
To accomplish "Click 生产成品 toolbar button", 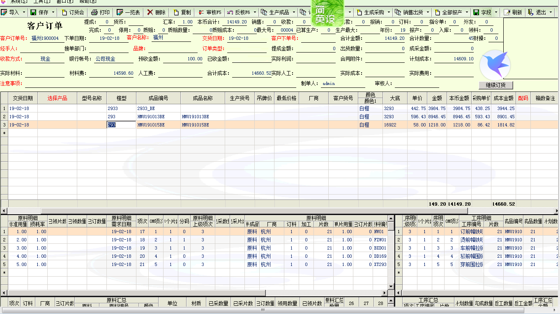I will [x=275, y=12].
